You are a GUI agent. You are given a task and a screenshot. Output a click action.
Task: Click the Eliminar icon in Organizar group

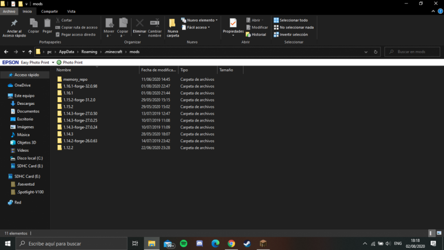(x=139, y=24)
